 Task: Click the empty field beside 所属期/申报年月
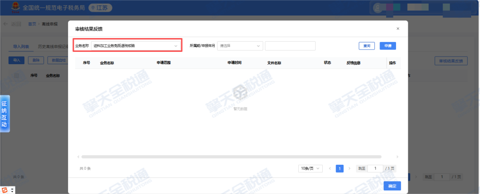coord(290,46)
